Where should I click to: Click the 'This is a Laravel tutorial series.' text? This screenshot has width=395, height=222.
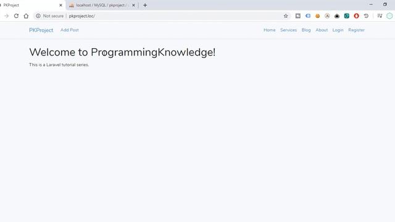point(59,65)
